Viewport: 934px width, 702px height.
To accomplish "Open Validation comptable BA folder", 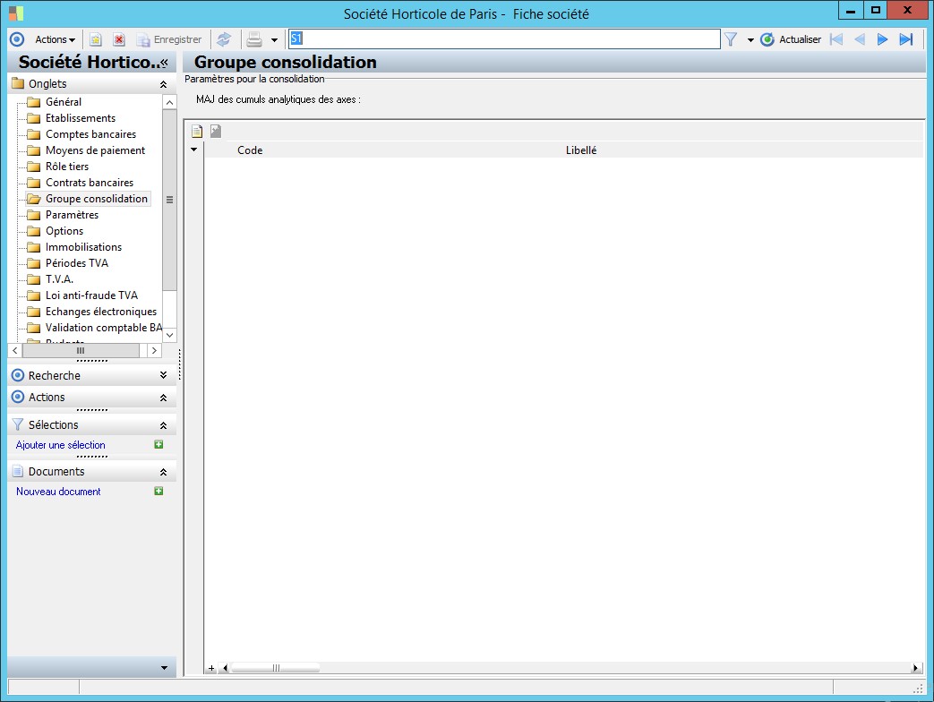I will [x=103, y=327].
